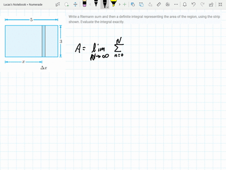226x170 pixels.
Task: Click the width label 5 in the diagram
Action: point(32,20)
